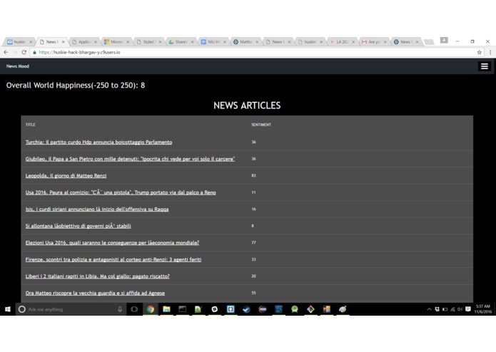Screen dimensions: 496x352
Task: Open the Windows Start menu
Action: pyautogui.click(x=8, y=309)
